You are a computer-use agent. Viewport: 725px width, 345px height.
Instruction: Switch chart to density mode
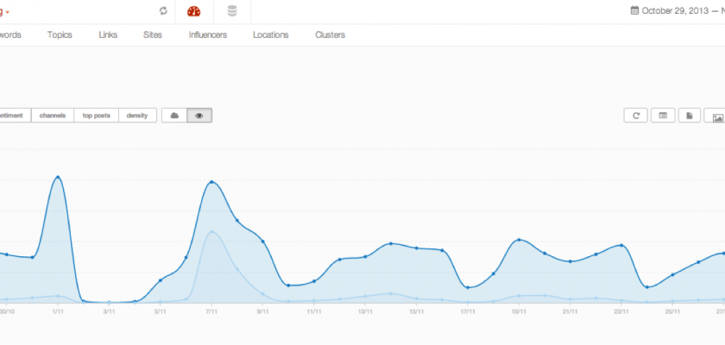[137, 116]
